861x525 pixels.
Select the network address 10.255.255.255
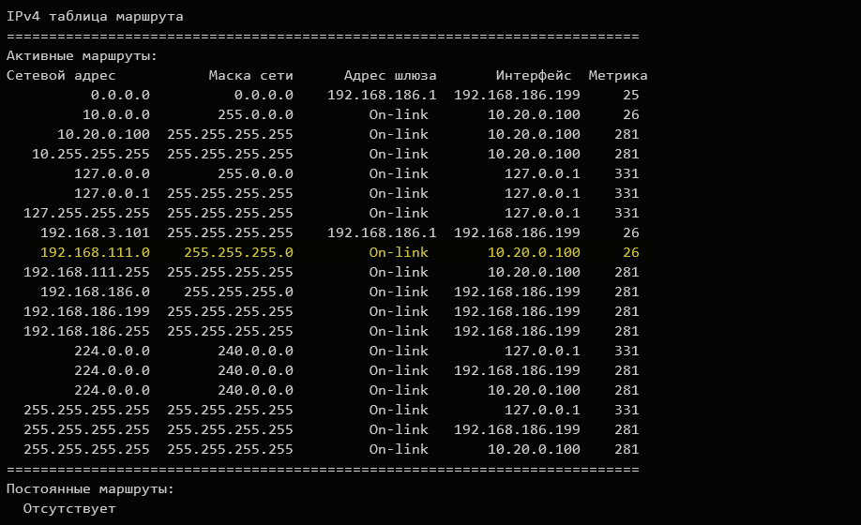(x=91, y=154)
